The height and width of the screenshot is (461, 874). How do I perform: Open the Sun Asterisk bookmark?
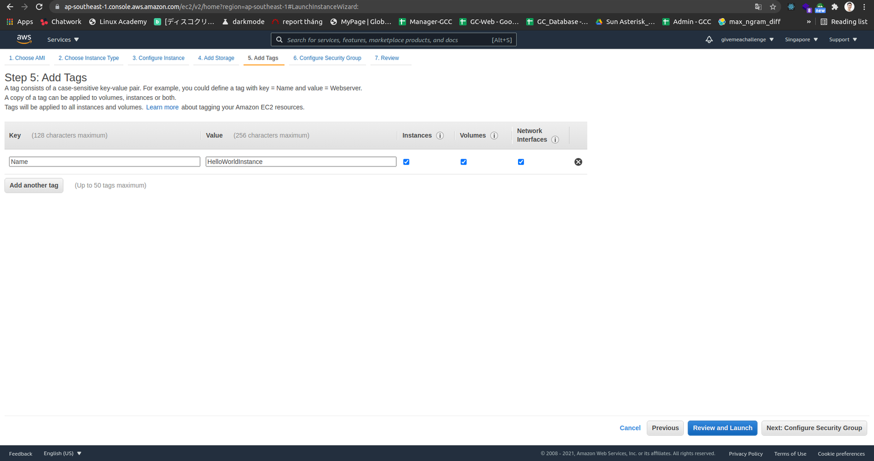tap(625, 22)
